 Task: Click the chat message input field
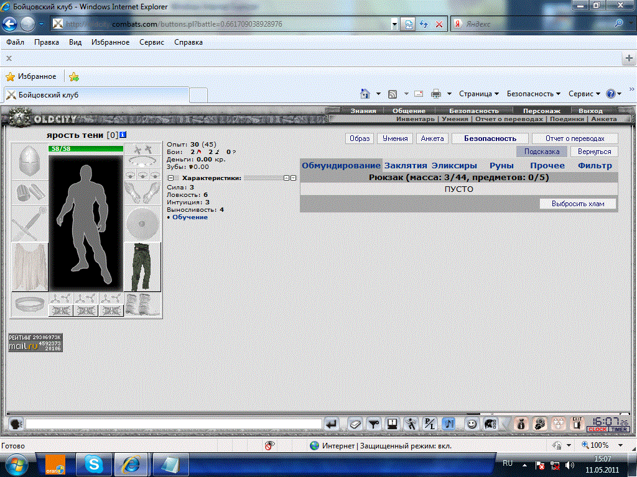pos(174,424)
